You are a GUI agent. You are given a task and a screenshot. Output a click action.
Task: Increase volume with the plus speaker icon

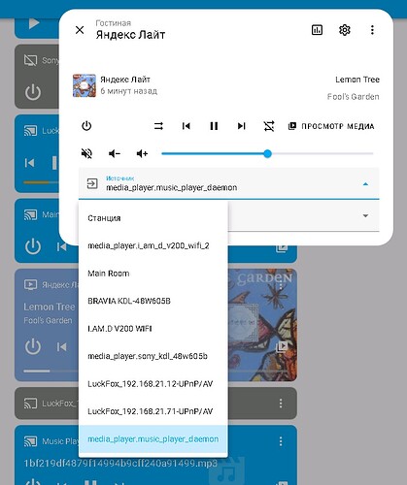pyautogui.click(x=142, y=153)
